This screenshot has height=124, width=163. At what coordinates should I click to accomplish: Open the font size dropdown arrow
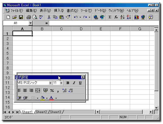tap(61, 83)
